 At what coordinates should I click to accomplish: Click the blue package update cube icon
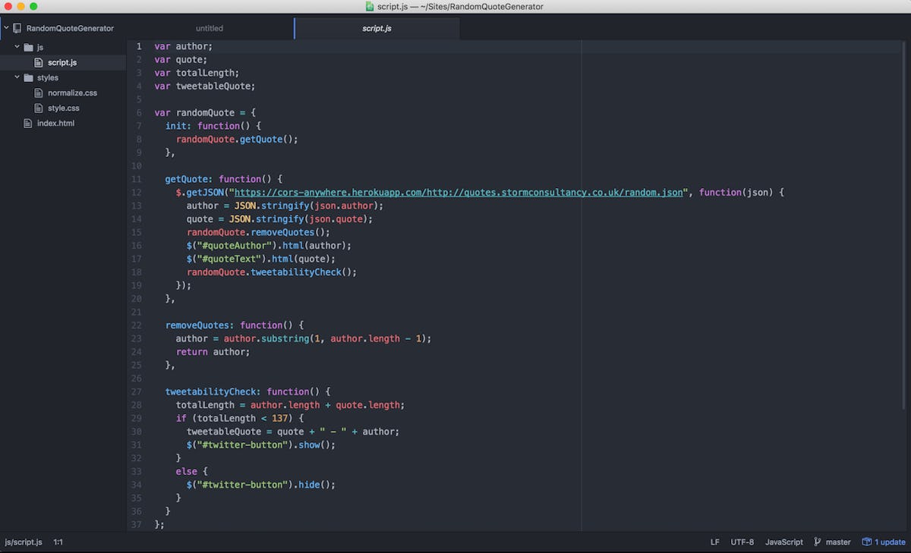tap(866, 542)
